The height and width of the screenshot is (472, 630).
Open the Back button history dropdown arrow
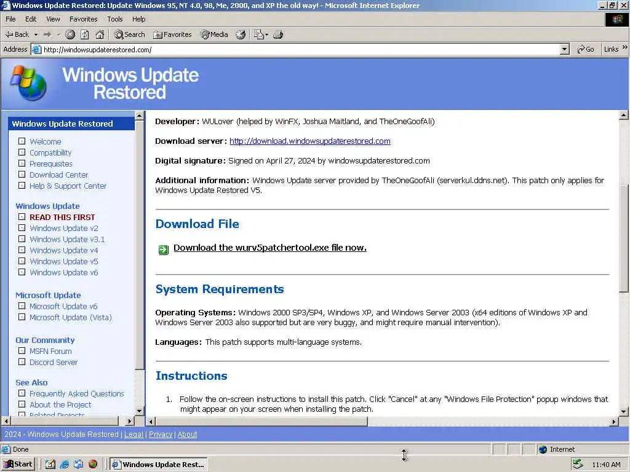[x=36, y=35]
